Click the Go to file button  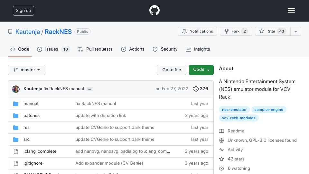pos(172,70)
